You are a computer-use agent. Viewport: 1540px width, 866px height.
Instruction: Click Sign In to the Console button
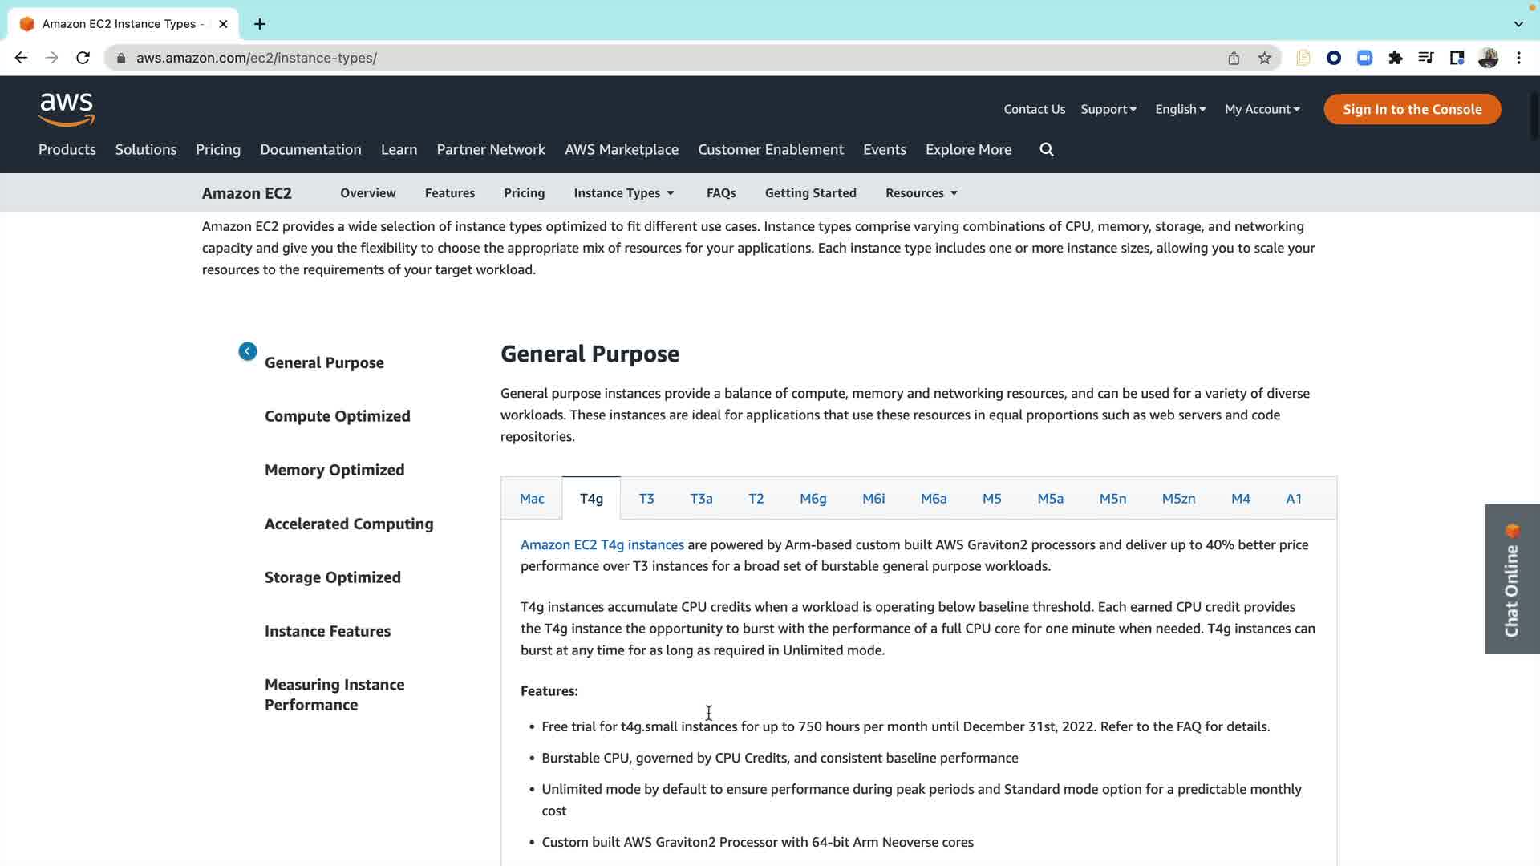click(1412, 109)
